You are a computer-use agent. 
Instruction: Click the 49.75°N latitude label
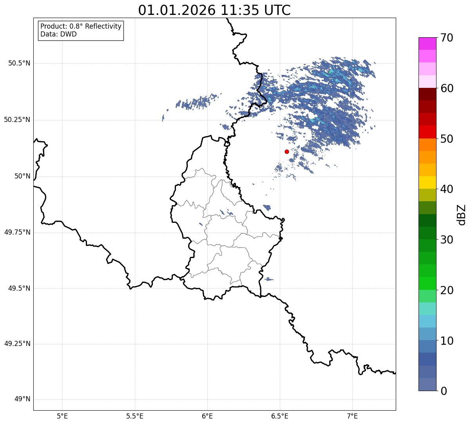[17, 232]
